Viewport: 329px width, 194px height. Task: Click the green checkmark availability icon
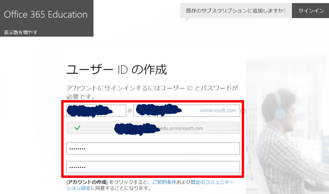tap(77, 128)
